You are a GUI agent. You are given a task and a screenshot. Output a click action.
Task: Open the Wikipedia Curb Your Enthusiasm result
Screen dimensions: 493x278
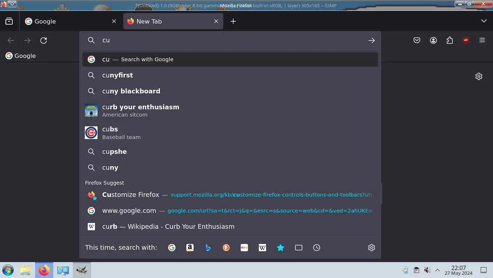pyautogui.click(x=230, y=227)
